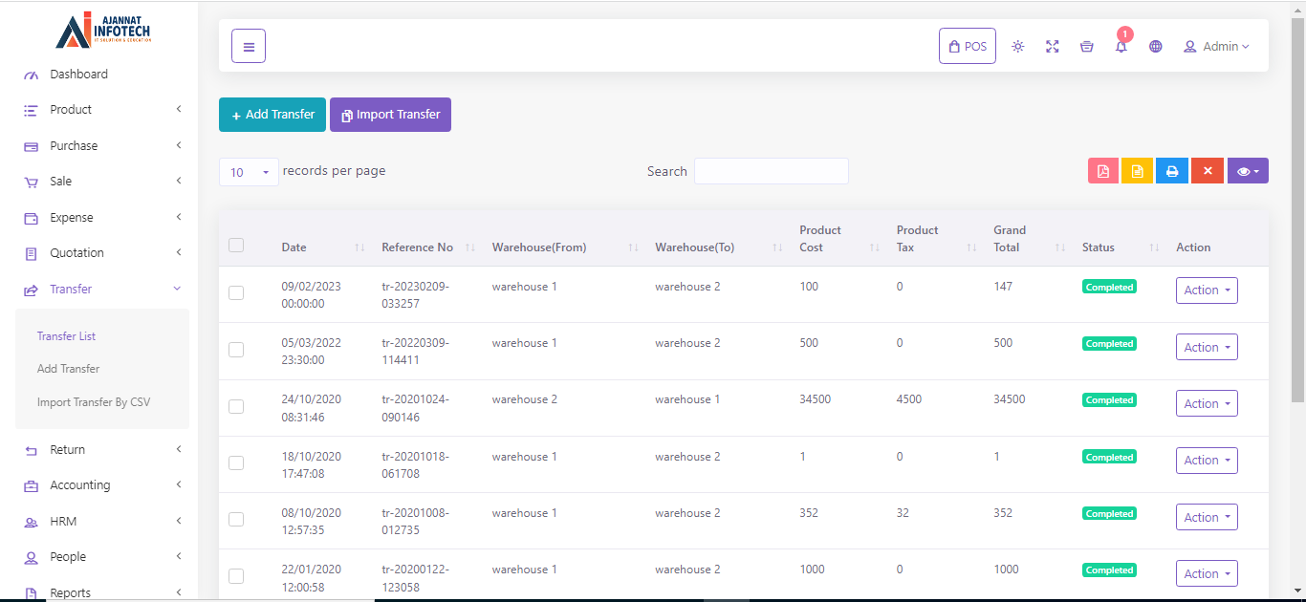This screenshot has height=602, width=1306.
Task: Check the select-all checkbox in table header
Action: tap(236, 246)
